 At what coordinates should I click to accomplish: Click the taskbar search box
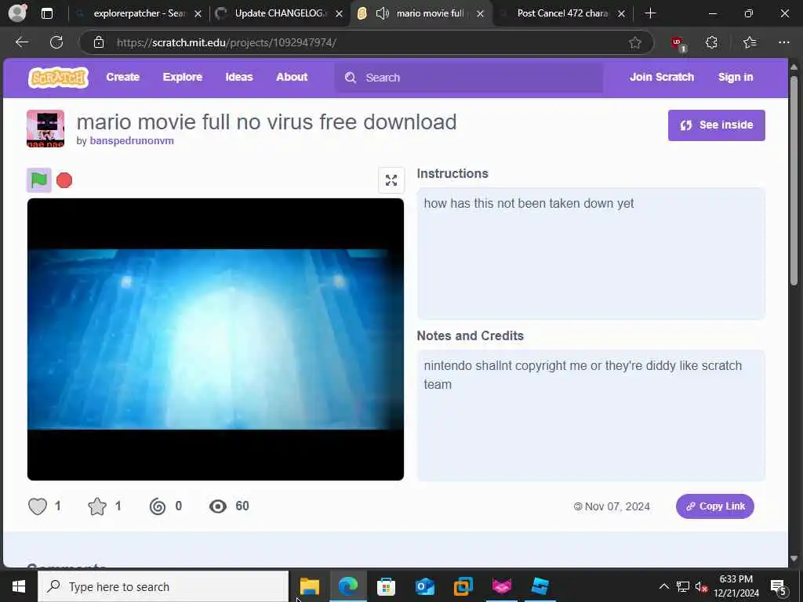pyautogui.click(x=163, y=586)
